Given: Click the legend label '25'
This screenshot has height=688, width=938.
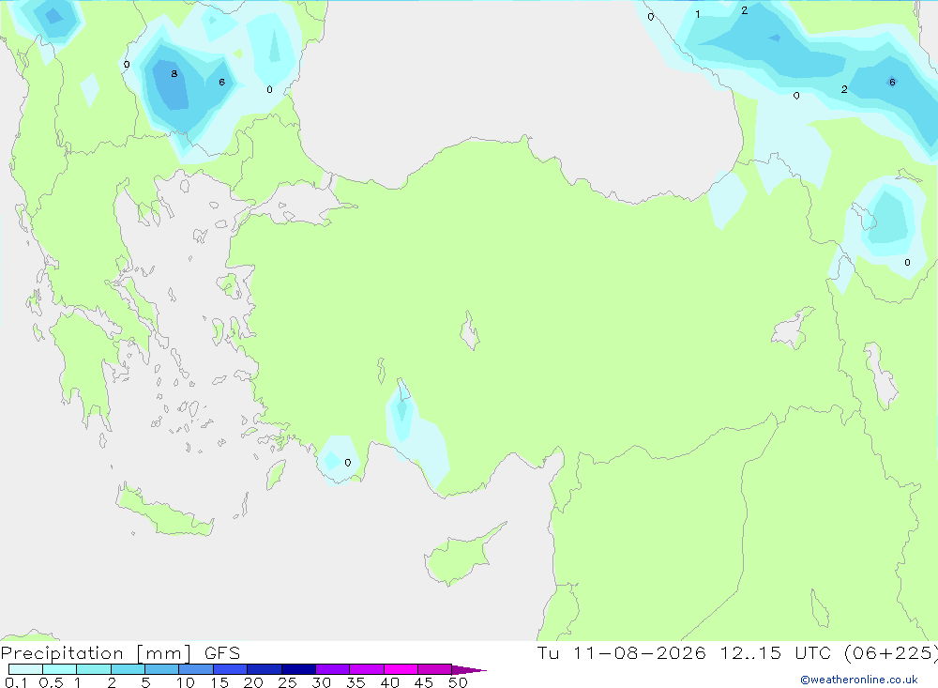Looking at the screenshot, I should coord(287,682).
